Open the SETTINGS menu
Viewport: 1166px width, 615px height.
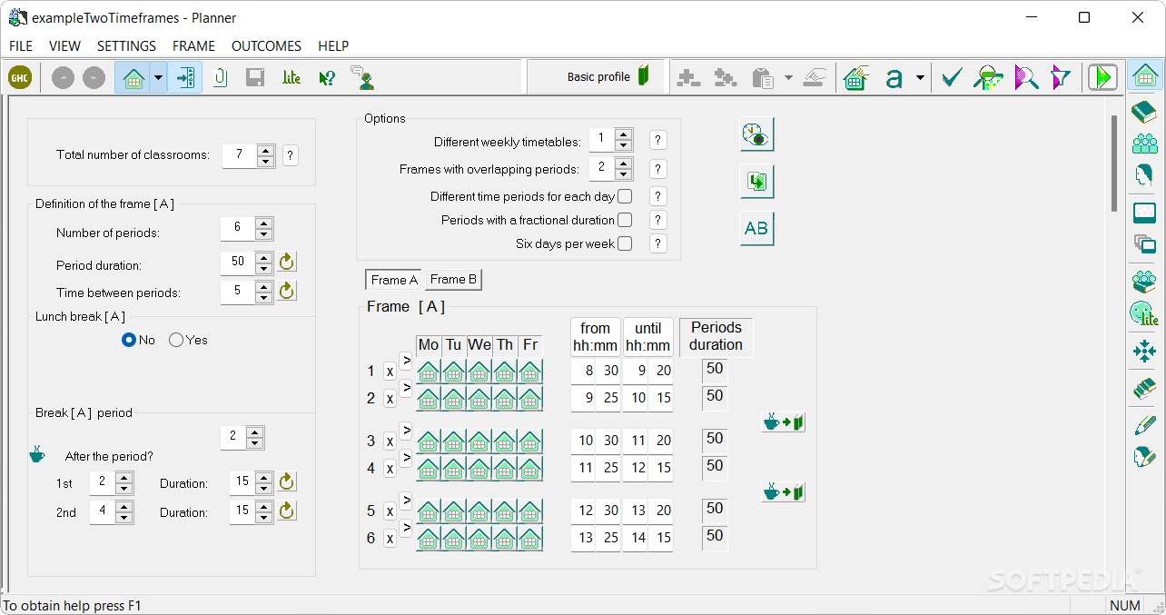(126, 45)
